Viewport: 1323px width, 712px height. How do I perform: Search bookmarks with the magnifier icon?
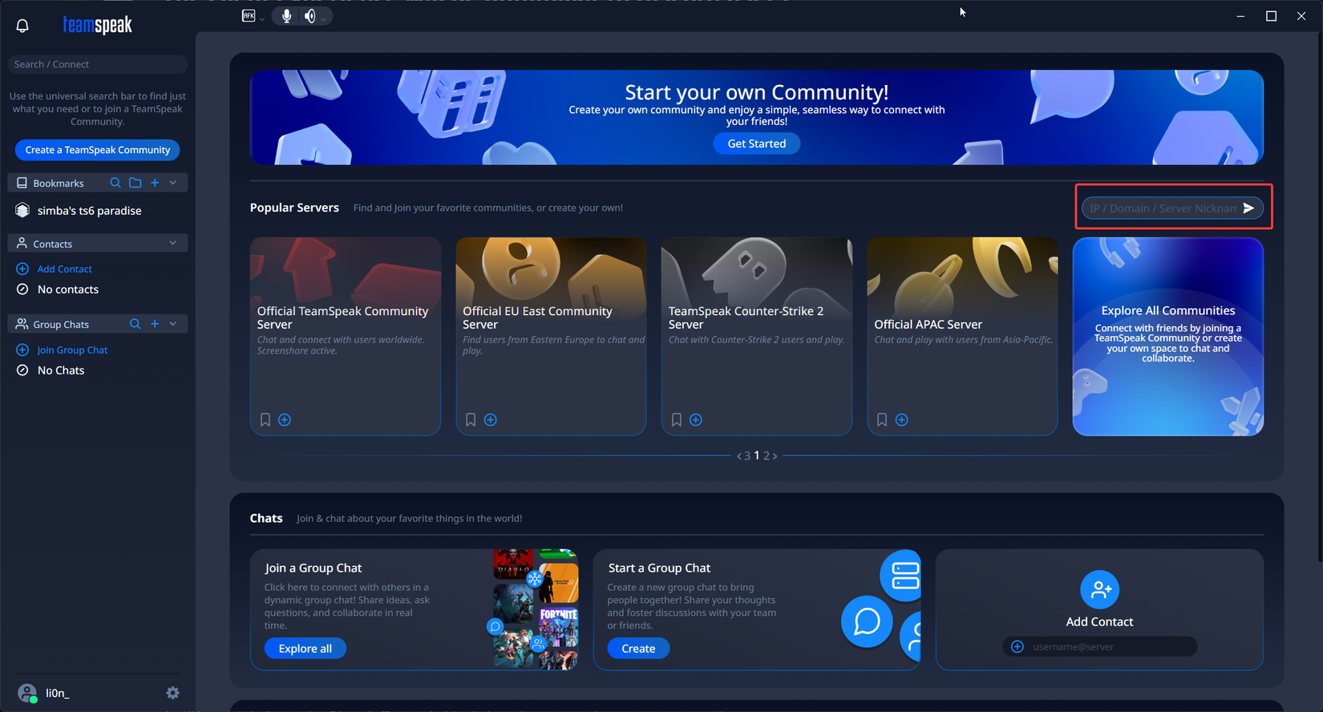tap(115, 183)
